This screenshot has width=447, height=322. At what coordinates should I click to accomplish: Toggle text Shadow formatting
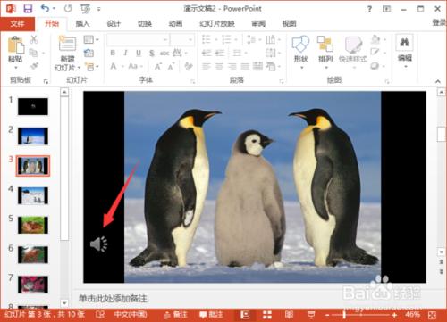pos(152,54)
